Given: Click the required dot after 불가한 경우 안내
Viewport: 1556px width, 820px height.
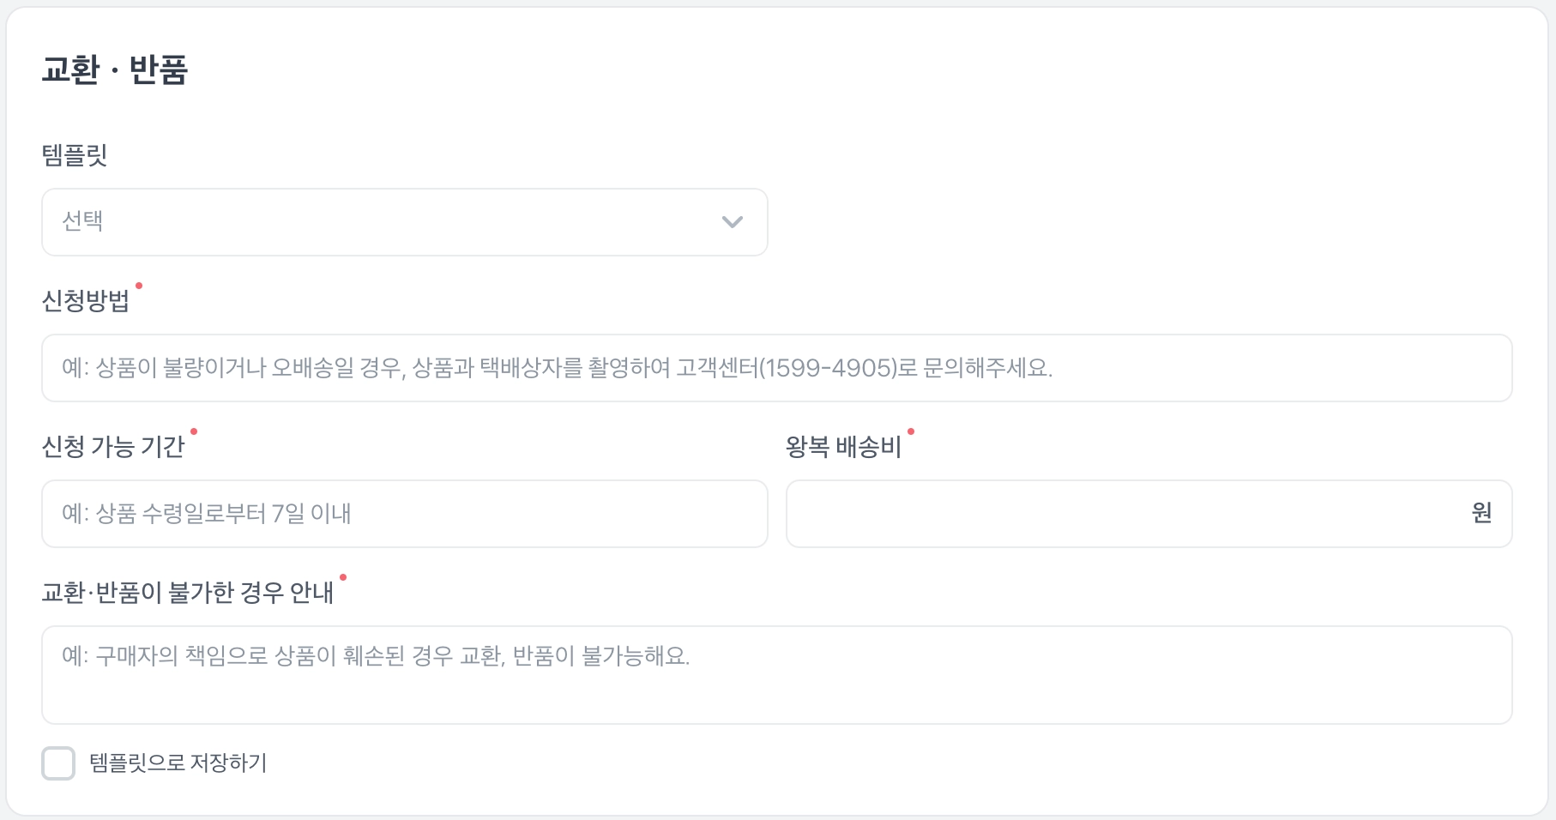Looking at the screenshot, I should [343, 577].
